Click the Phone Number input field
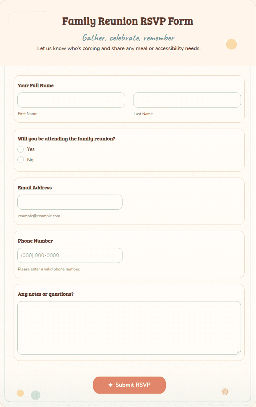This screenshot has width=256, height=407. pos(70,255)
